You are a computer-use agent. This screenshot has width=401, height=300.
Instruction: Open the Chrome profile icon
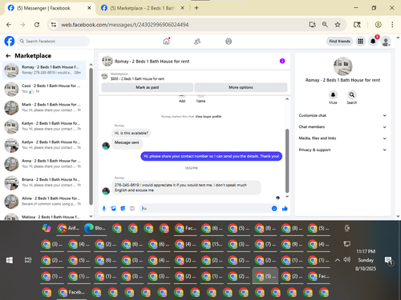click(378, 25)
